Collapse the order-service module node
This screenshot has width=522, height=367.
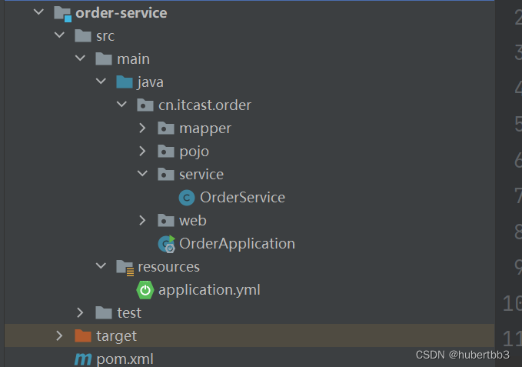point(39,12)
